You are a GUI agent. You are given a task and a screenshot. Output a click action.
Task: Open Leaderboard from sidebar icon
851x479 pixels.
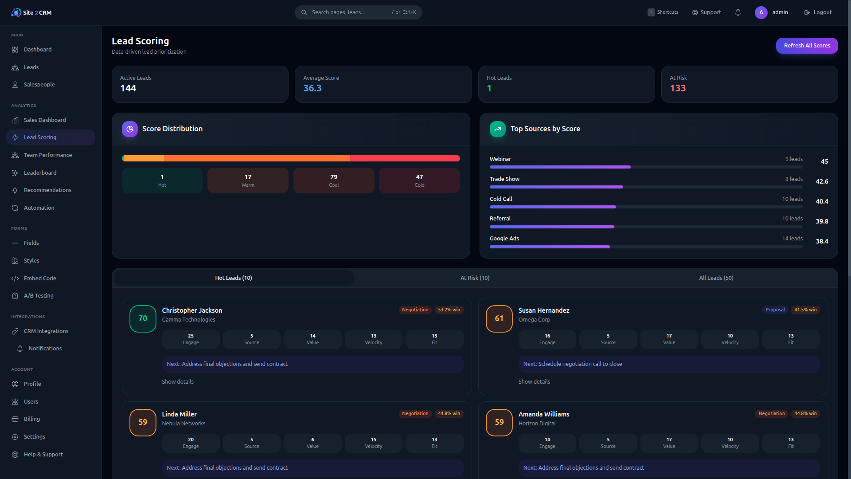point(15,173)
